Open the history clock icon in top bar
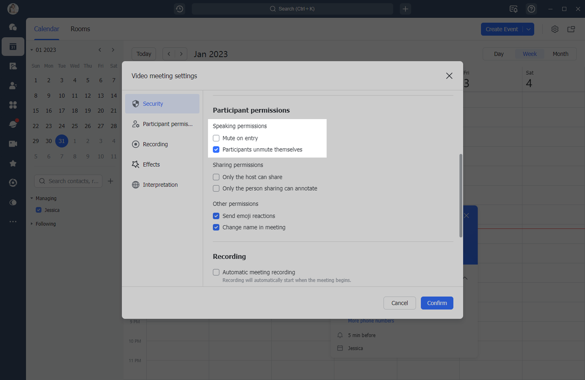The image size is (585, 380). tap(180, 9)
